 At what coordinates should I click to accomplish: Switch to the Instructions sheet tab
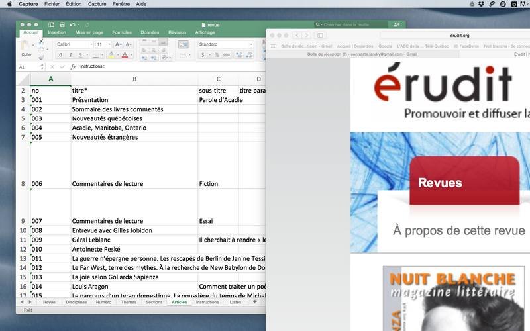pyautogui.click(x=207, y=302)
